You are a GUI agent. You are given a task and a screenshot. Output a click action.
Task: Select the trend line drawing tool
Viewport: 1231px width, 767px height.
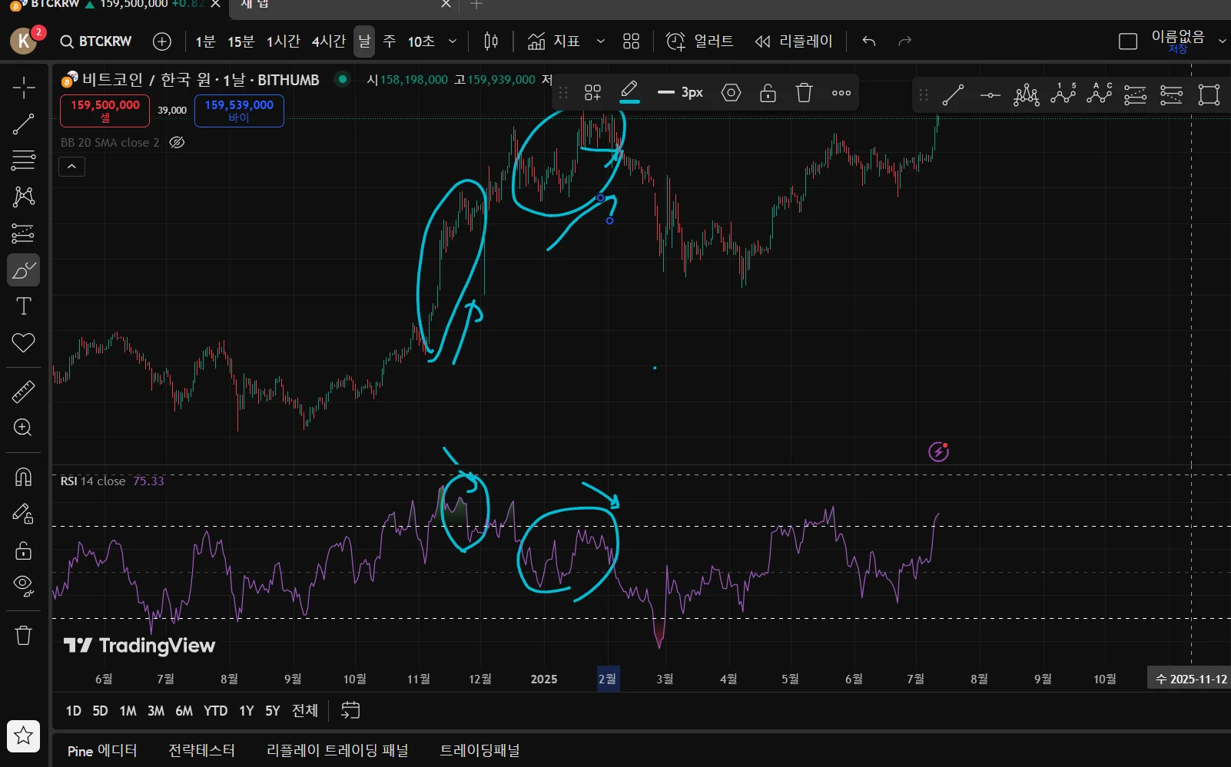24,124
